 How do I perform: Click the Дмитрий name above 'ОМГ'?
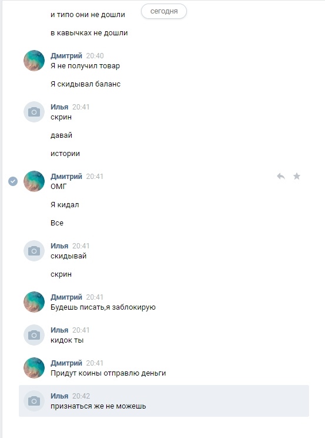[66, 176]
